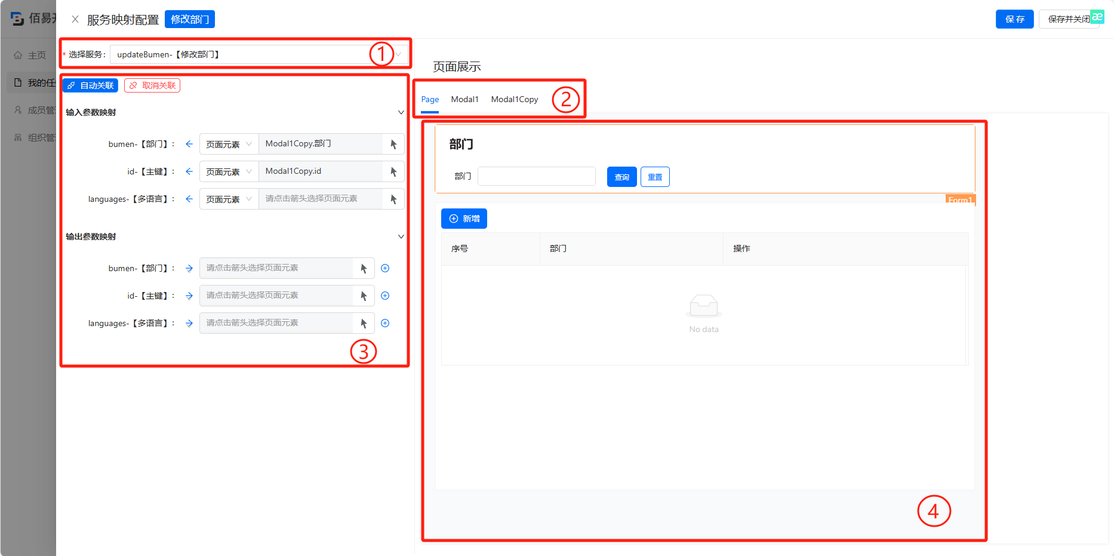This screenshot has height=556, width=1114.
Task: Click right arrow icon beside output bumen
Action: (189, 268)
